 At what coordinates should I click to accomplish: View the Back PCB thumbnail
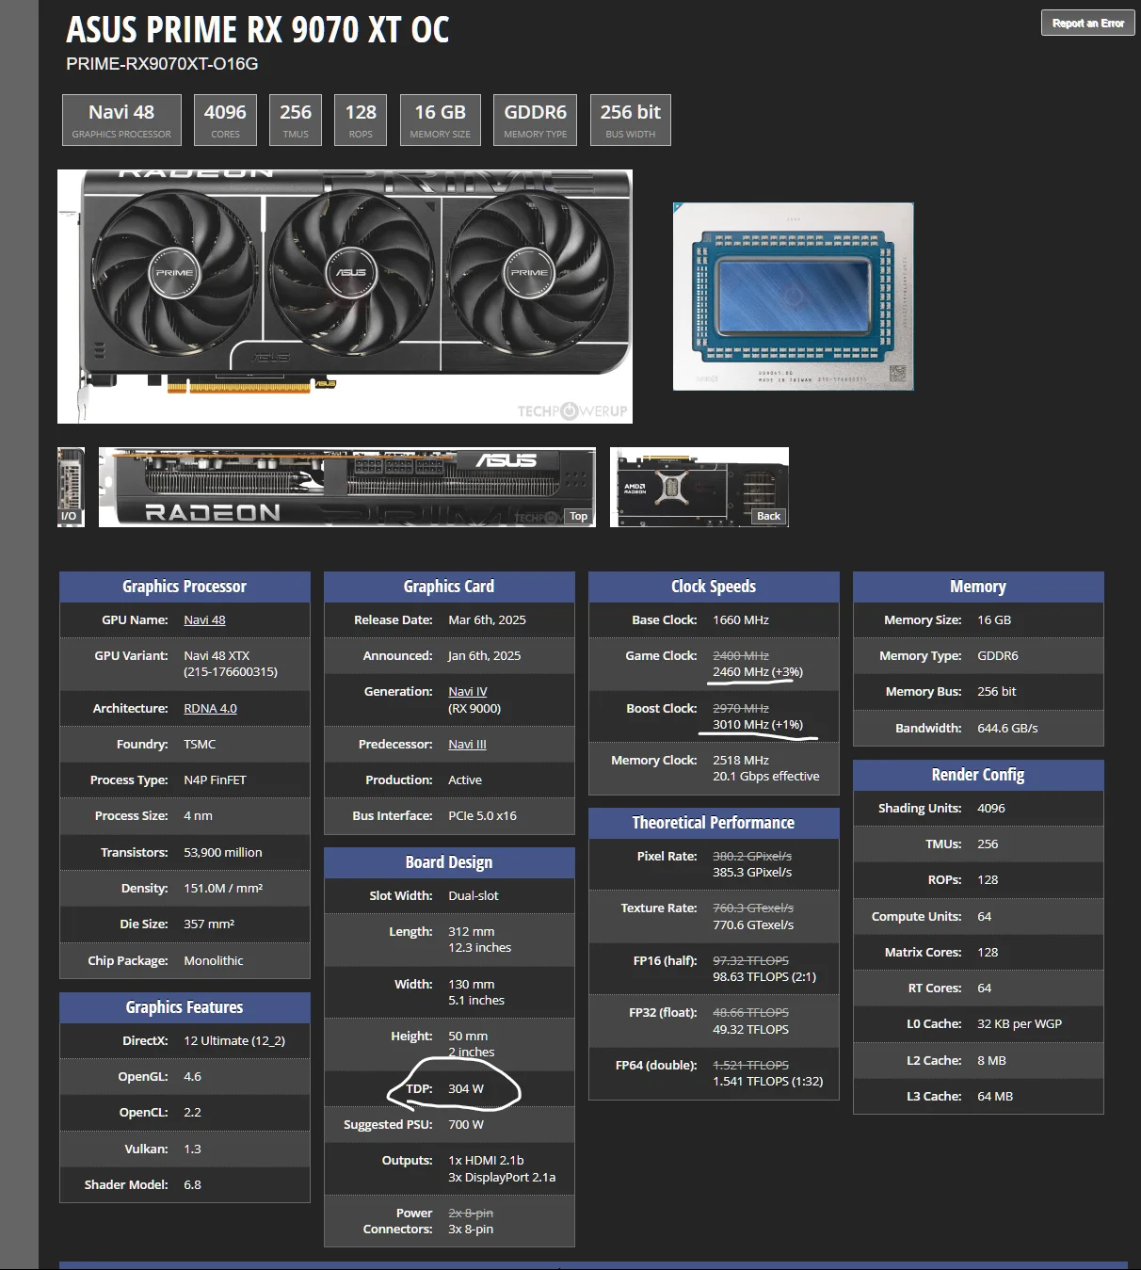coord(699,487)
